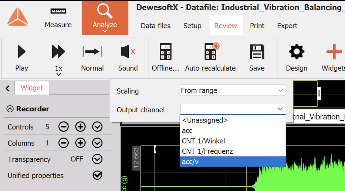Switch to the Review tab
Screen dimensions: 345x191
click(226, 26)
